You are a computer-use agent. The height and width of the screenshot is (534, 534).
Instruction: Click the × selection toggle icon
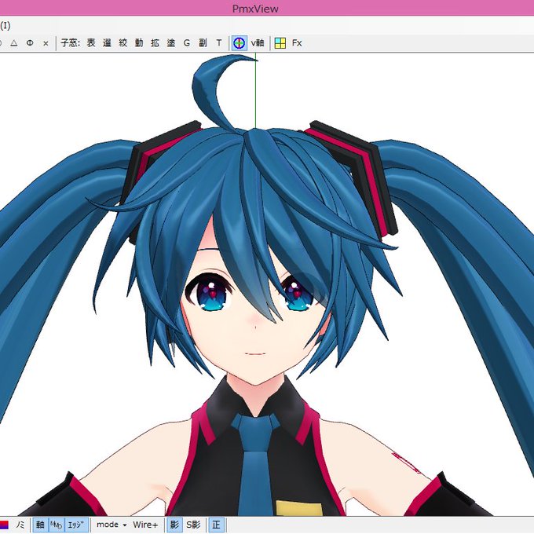coord(46,43)
